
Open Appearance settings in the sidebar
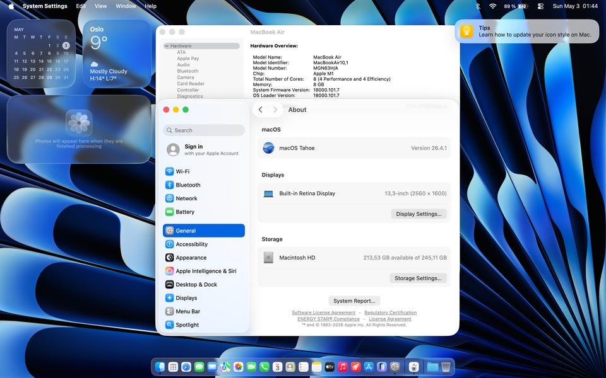tap(204, 258)
